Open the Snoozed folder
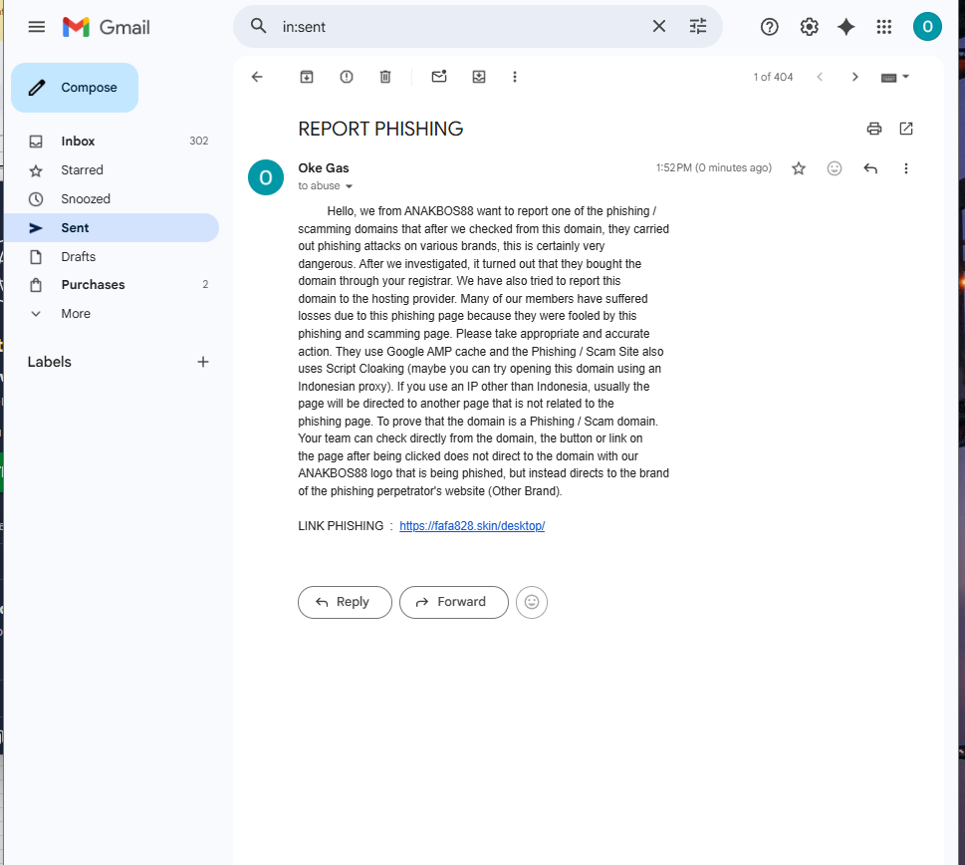The height and width of the screenshot is (865, 965). coord(111,199)
